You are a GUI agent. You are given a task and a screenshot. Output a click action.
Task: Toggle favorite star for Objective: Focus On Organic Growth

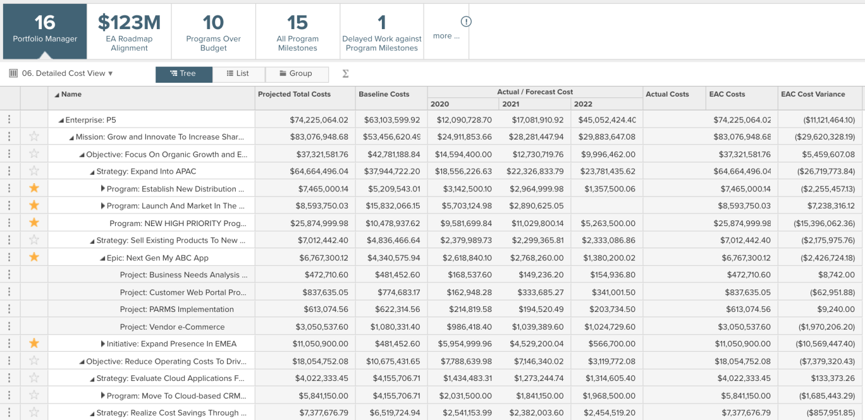point(34,153)
